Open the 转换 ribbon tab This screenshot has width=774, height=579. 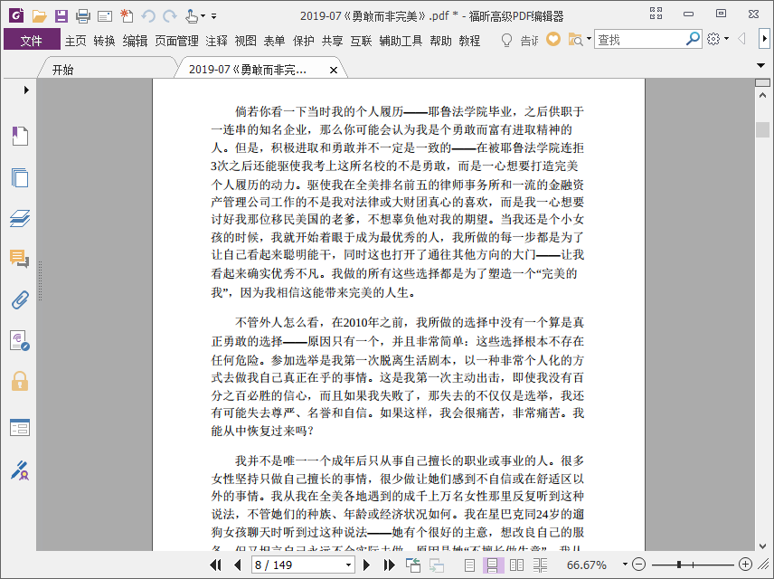pos(104,41)
